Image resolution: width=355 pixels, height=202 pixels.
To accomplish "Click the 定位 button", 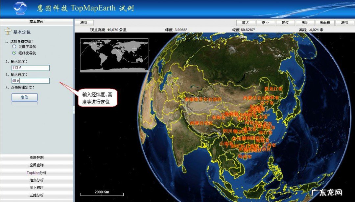I will point(24,97).
